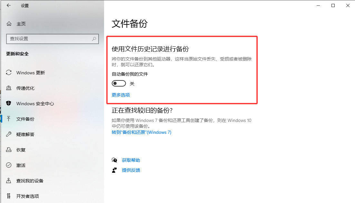Click the Windows 更新 refresh icon
The image size is (355, 203).
click(9, 73)
